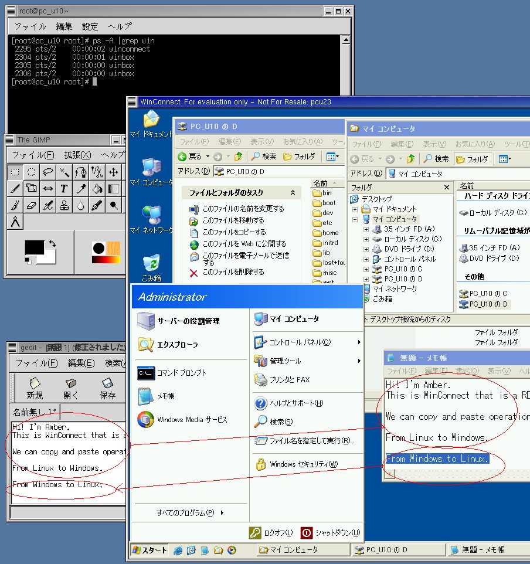Click the 検索 button in PC_U10 の D toolbar
The height and width of the screenshot is (564, 530).
[263, 157]
